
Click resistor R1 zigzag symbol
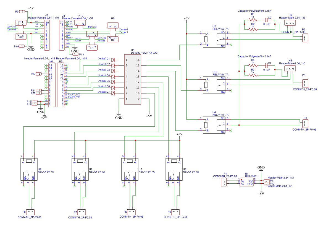[x=253, y=20]
